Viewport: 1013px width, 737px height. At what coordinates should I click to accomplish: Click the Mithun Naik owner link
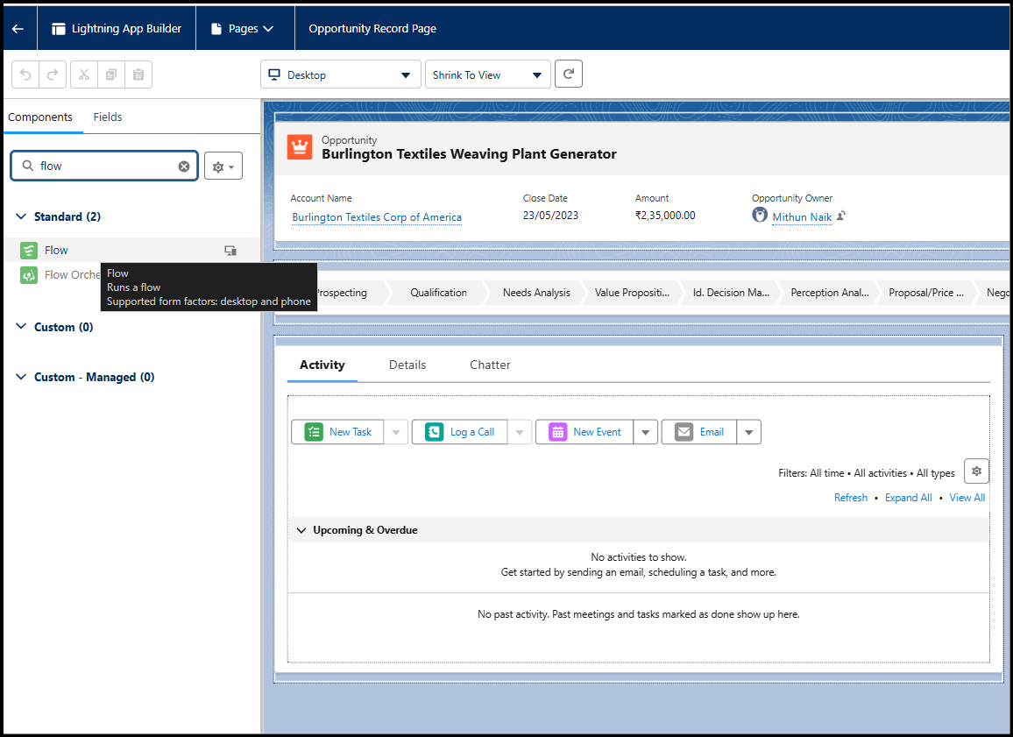802,217
